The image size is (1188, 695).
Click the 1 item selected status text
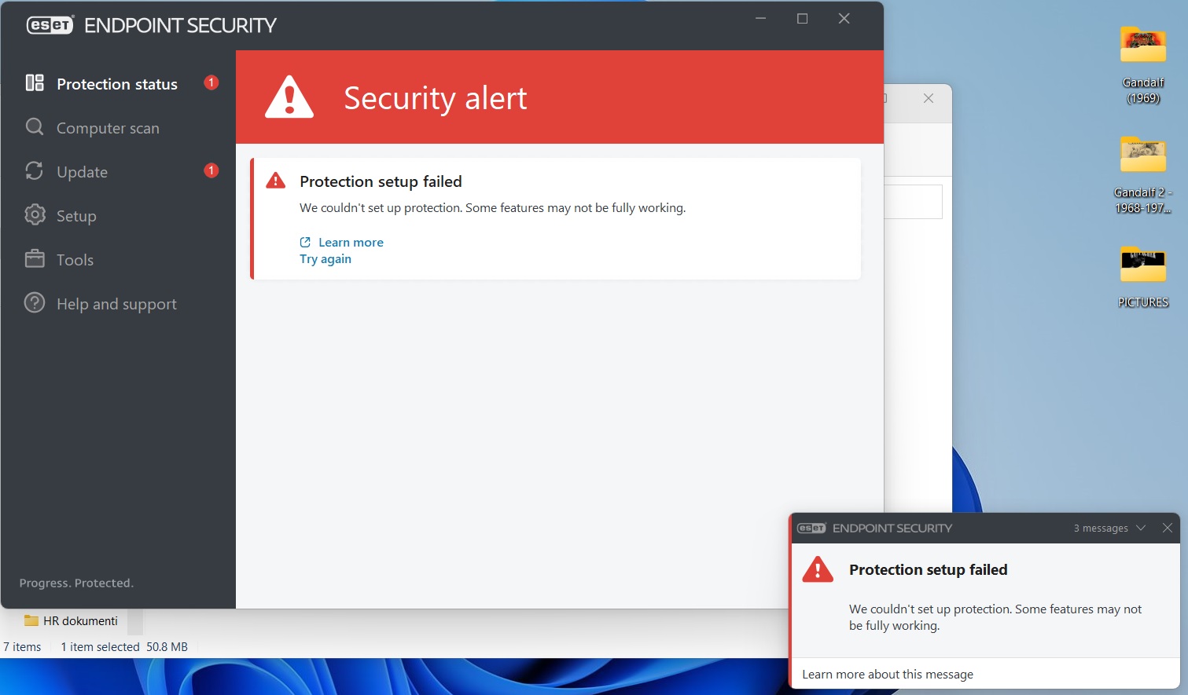[x=100, y=647]
